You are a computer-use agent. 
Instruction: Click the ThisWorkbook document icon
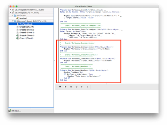pos(17,24)
